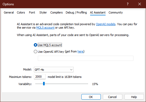Go to the Font tab

point(32,12)
